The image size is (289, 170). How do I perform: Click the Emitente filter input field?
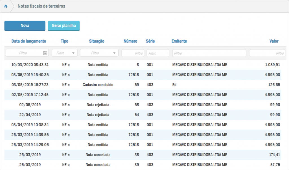tap(209, 53)
